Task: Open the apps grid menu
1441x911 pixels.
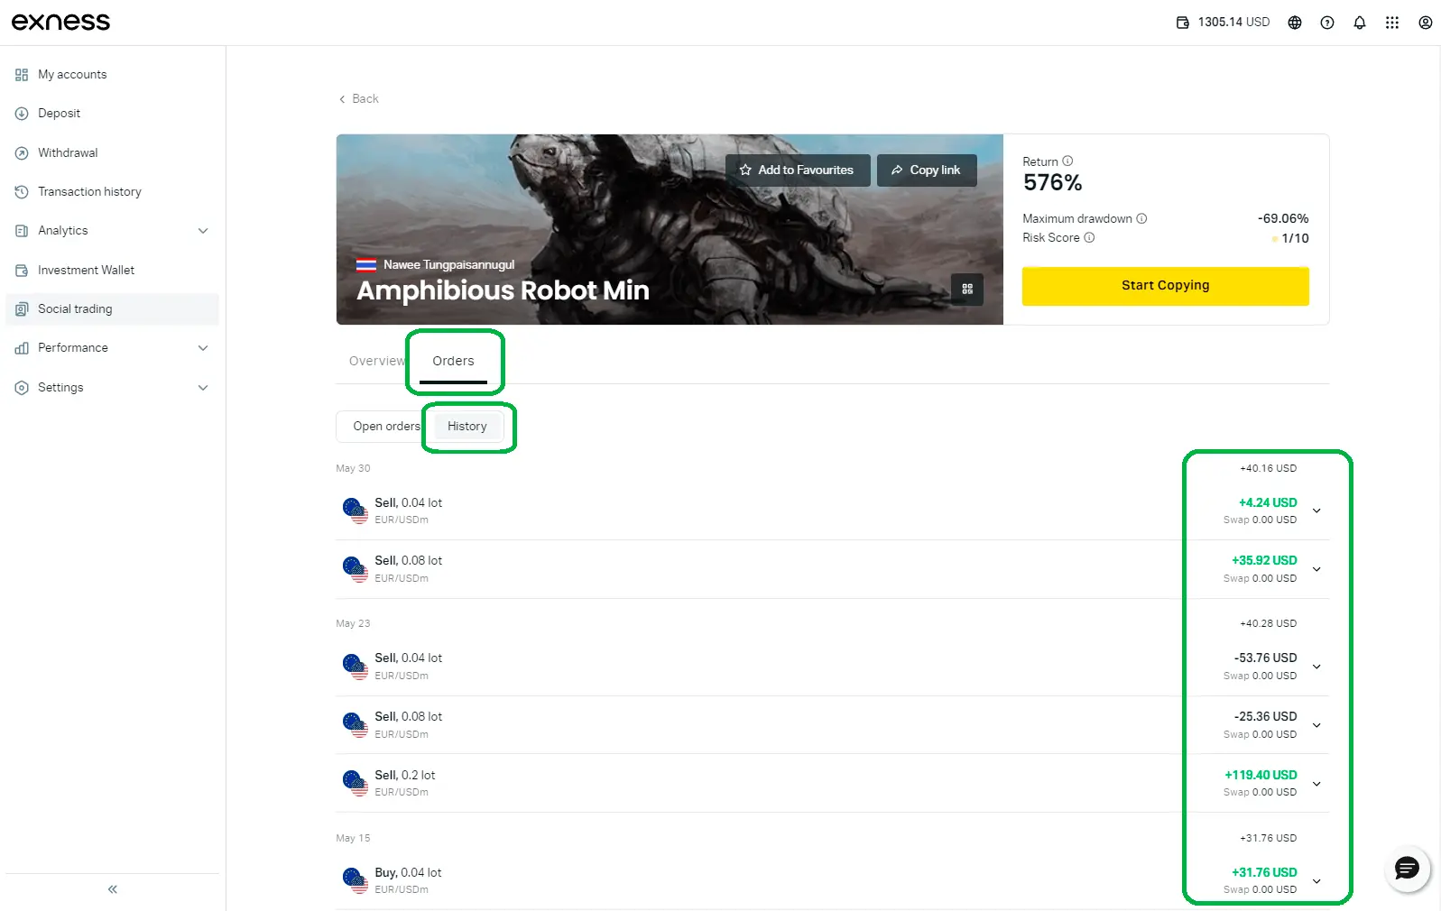Action: click(1392, 23)
